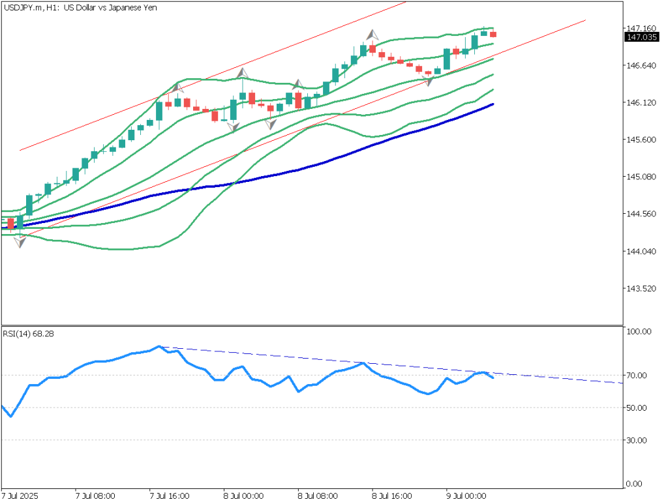Select the thick blue moving average line
Screen dimensions: 668x504
point(326,160)
